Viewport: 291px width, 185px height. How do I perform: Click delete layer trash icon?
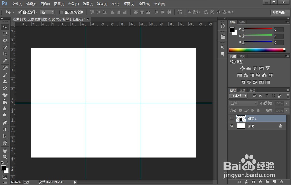281,182
